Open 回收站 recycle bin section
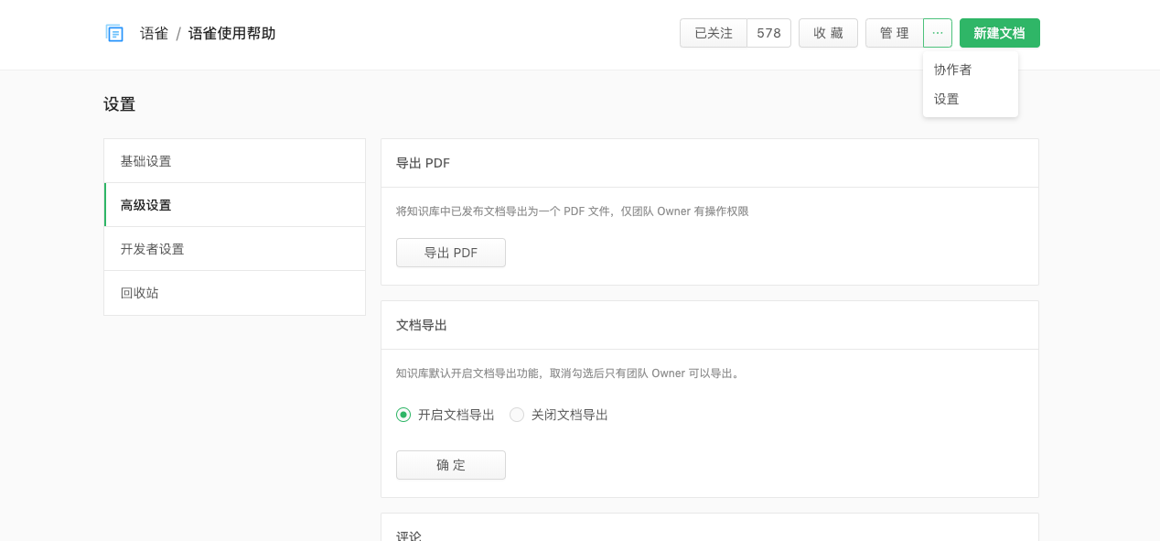Viewport: 1160px width, 541px height. (140, 293)
